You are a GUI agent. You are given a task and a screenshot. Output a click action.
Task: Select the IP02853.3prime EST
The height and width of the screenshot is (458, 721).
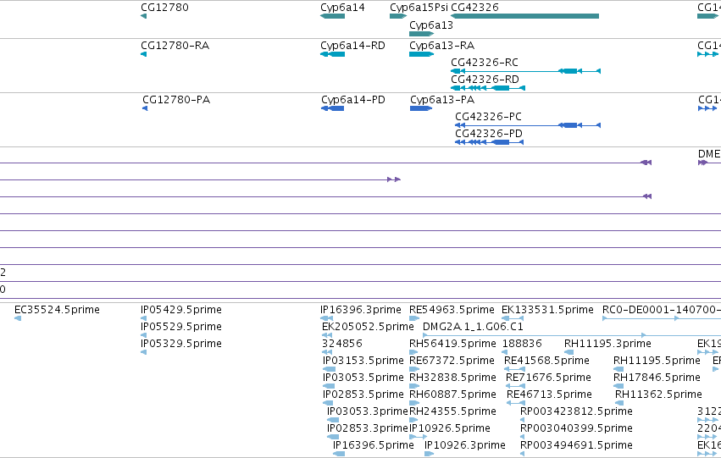[x=367, y=428]
